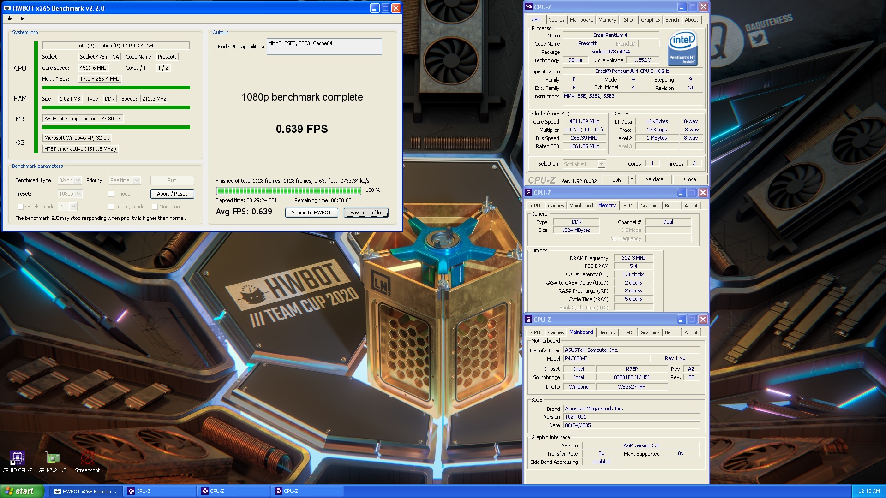The width and height of the screenshot is (886, 498).
Task: Click the 12:18 AM system clock
Action: coord(869,492)
